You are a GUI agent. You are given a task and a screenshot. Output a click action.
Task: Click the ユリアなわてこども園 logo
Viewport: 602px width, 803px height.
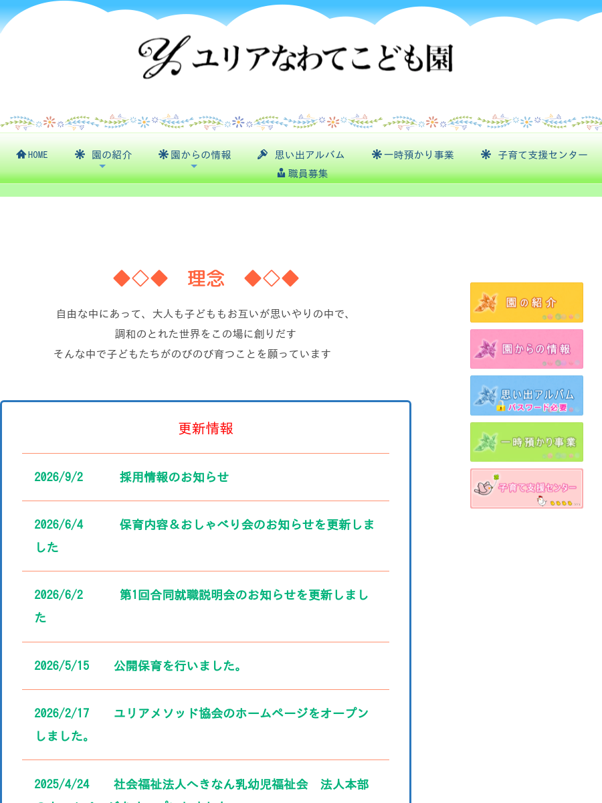click(296, 58)
